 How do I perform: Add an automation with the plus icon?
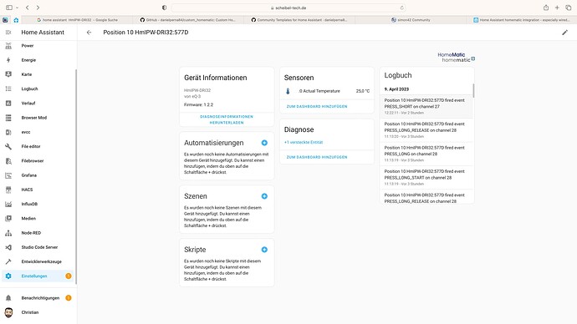[264, 143]
